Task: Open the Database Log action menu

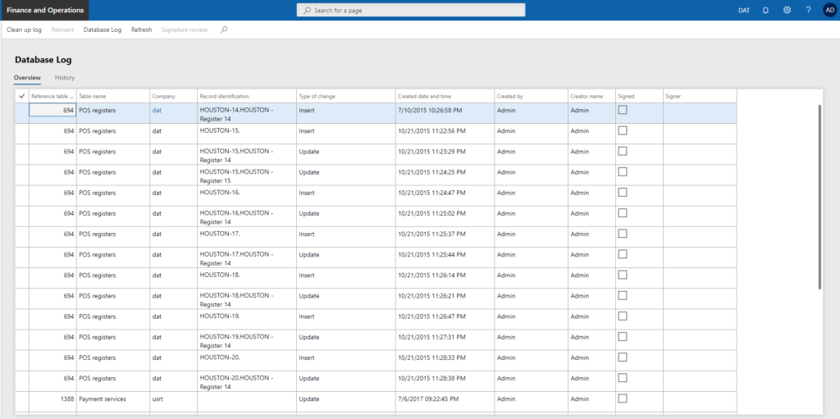Action: pos(103,30)
